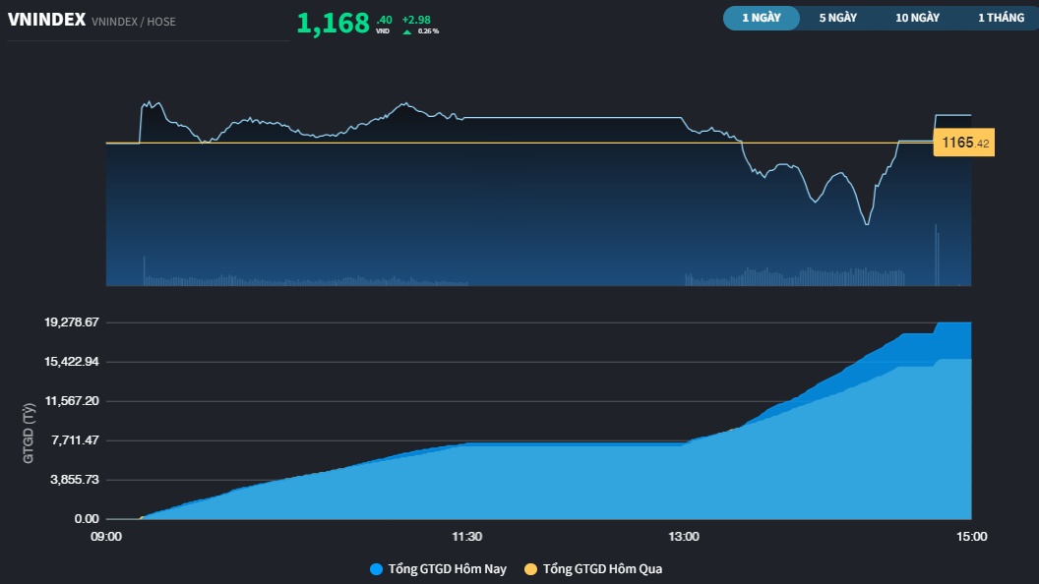This screenshot has height=584, width=1039.
Task: Click the 15:00 time axis label
Action: coord(972,537)
